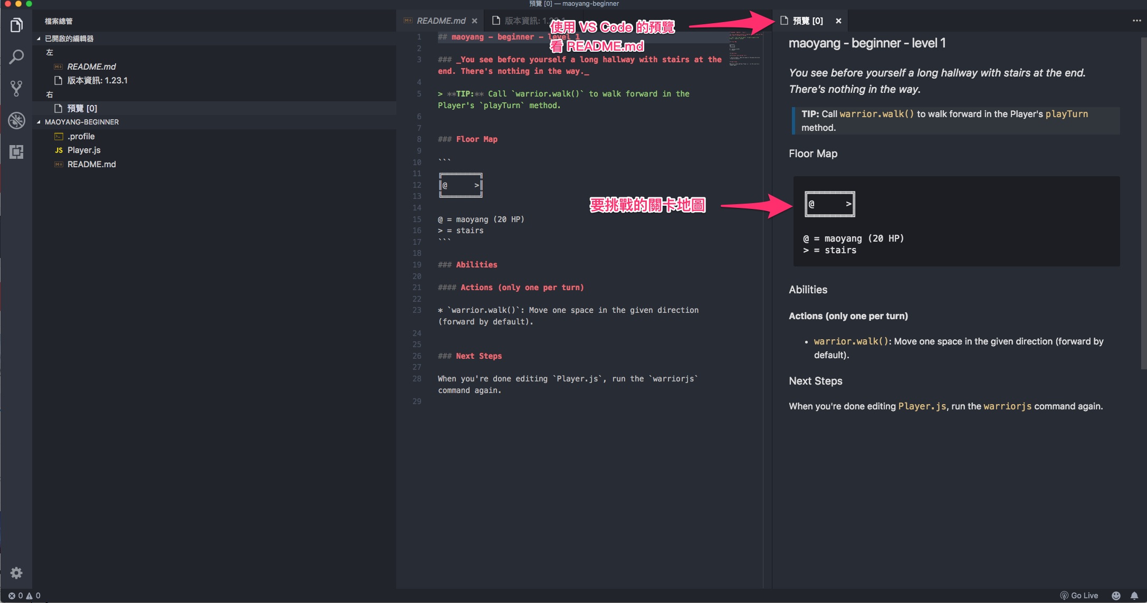Open the Manage settings gear
1147x603 pixels.
[x=16, y=573]
